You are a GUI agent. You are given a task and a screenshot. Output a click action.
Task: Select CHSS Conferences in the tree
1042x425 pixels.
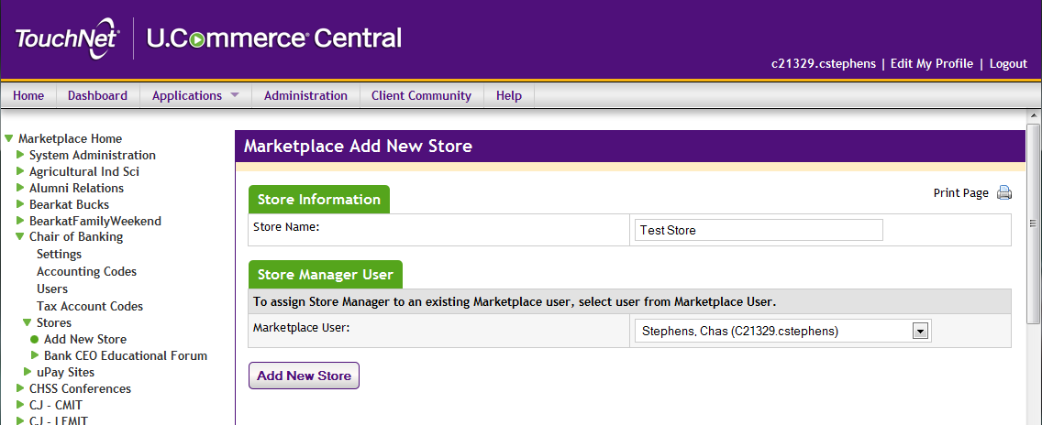pyautogui.click(x=80, y=388)
